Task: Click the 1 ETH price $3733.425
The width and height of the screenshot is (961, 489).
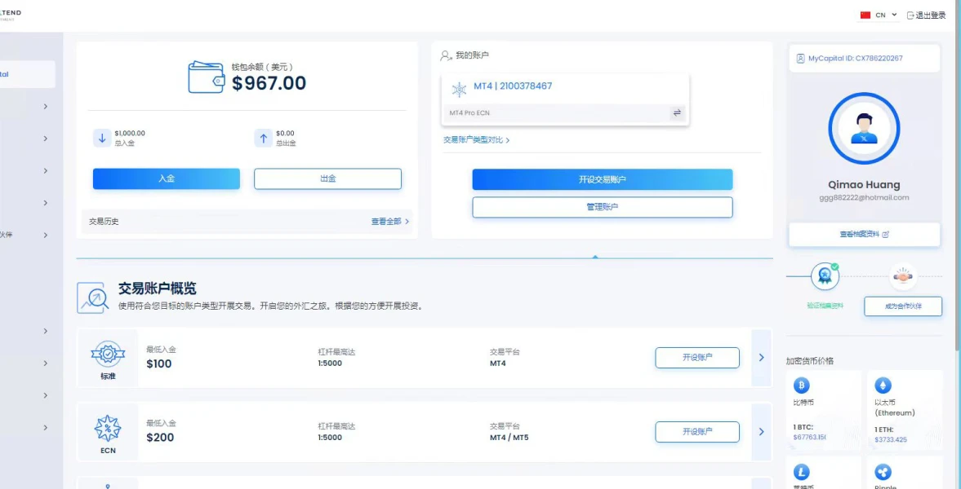Action: point(891,439)
